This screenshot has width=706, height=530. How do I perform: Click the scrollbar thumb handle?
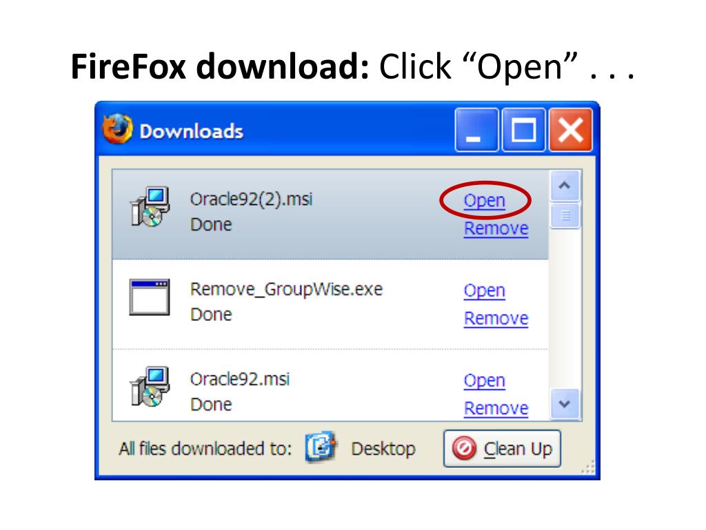coord(565,216)
